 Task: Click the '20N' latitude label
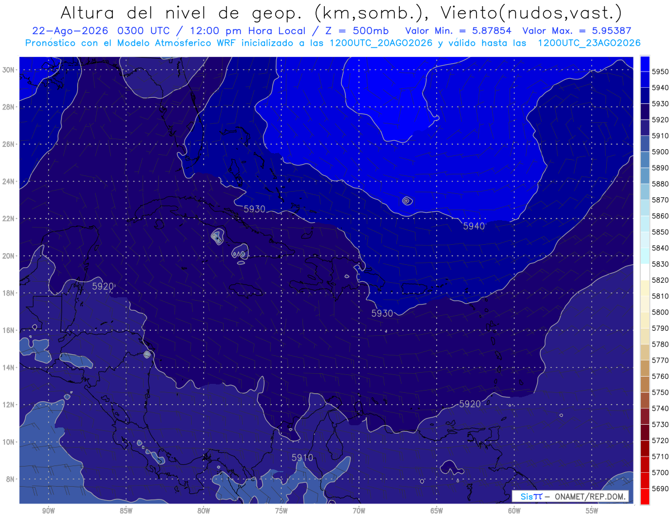click(x=8, y=256)
